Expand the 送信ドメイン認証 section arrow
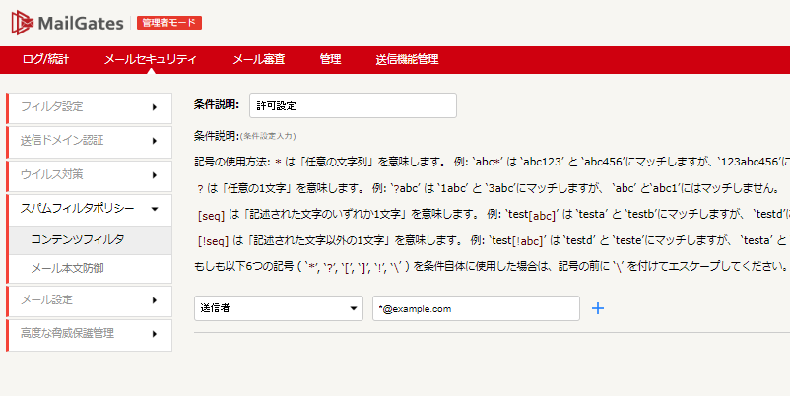Viewport: 790px width, 396px height. click(155, 141)
